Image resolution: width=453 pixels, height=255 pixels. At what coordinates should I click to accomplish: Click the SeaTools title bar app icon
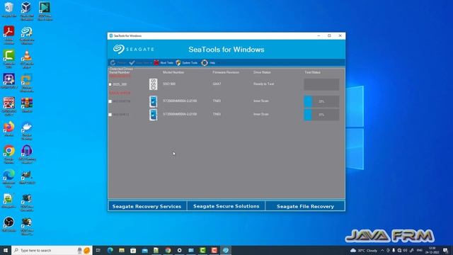[111, 36]
